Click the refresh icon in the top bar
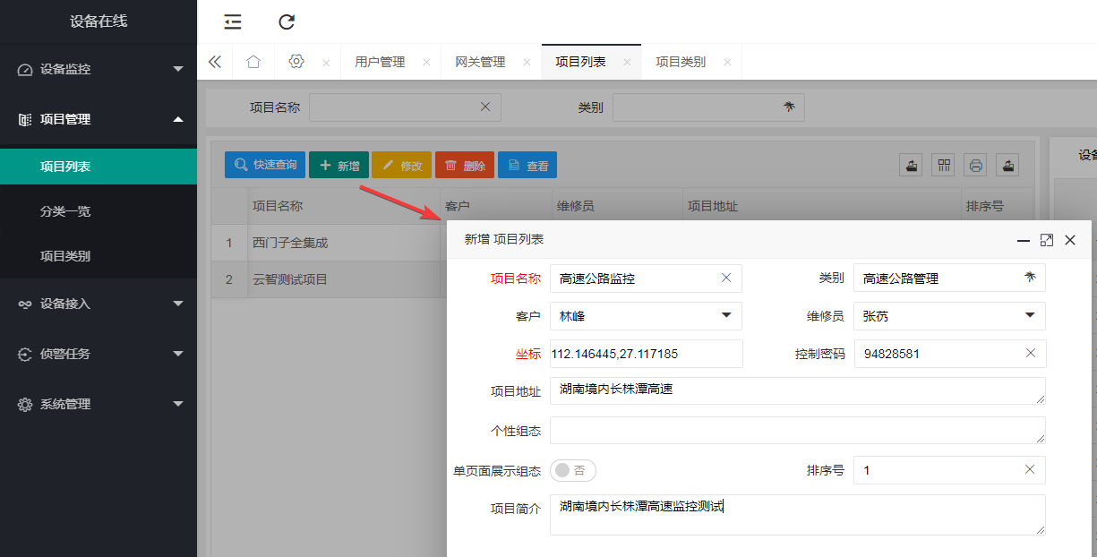The width and height of the screenshot is (1097, 557). tap(287, 22)
